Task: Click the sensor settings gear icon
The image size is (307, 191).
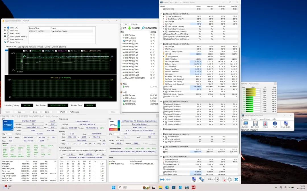Action: pos(230,179)
